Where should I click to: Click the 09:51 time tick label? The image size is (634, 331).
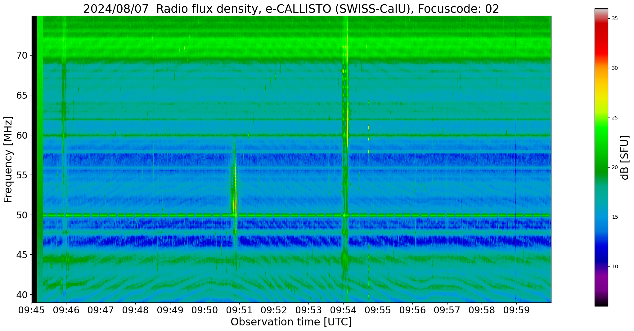coord(239,310)
